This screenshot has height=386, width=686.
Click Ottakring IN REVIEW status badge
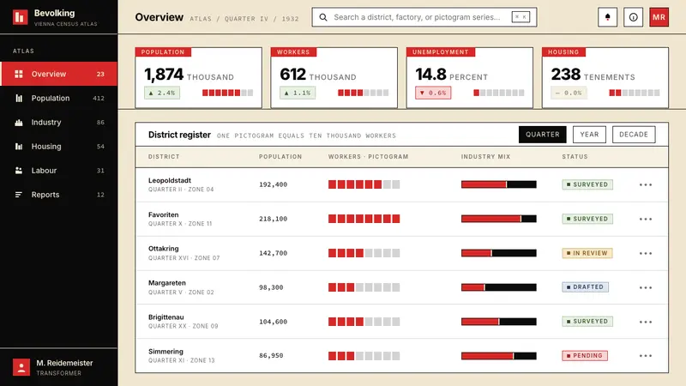587,253
